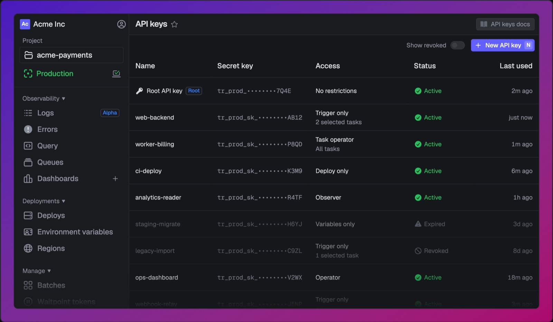Image resolution: width=553 pixels, height=322 pixels.
Task: Select the ci-deploy key name
Action: (x=149, y=171)
